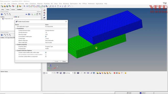This screenshot has width=168, height=94.
Task: Click the Pick application region value field
Action: (56, 26)
